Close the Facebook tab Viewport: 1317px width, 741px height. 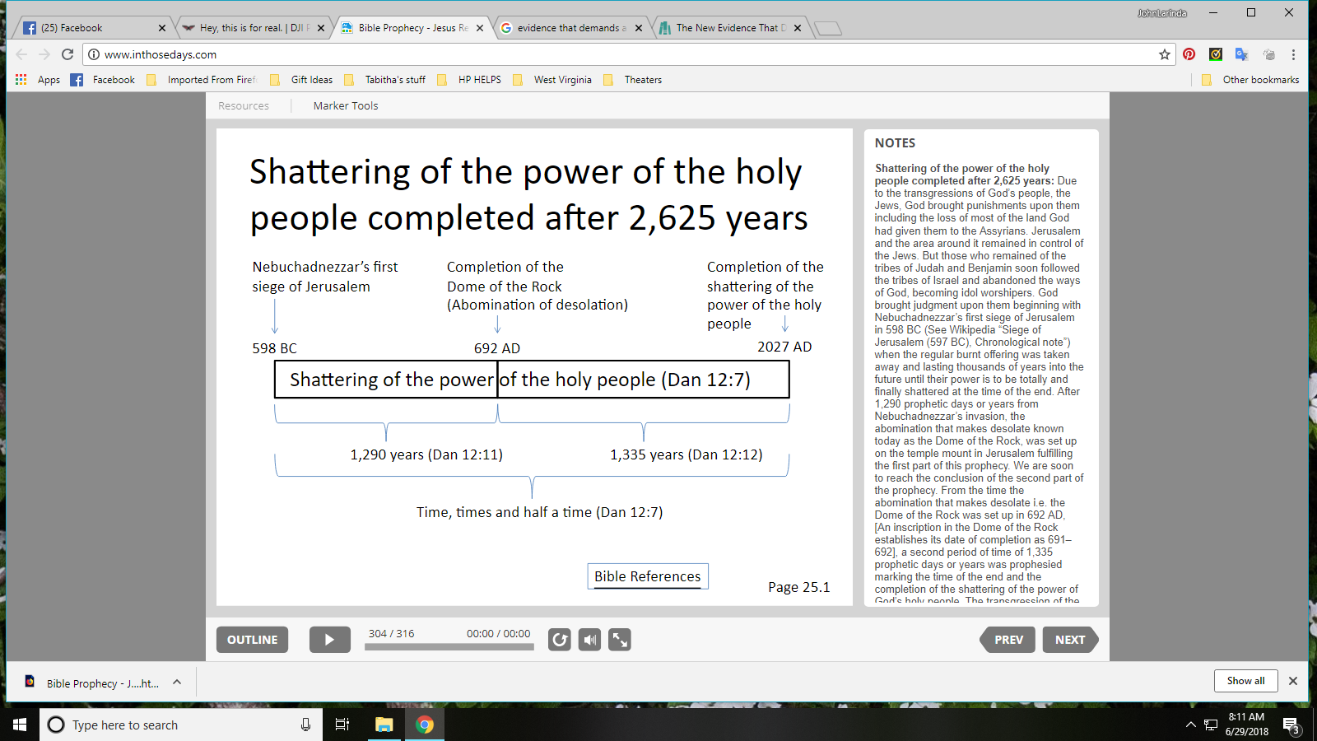point(161,28)
